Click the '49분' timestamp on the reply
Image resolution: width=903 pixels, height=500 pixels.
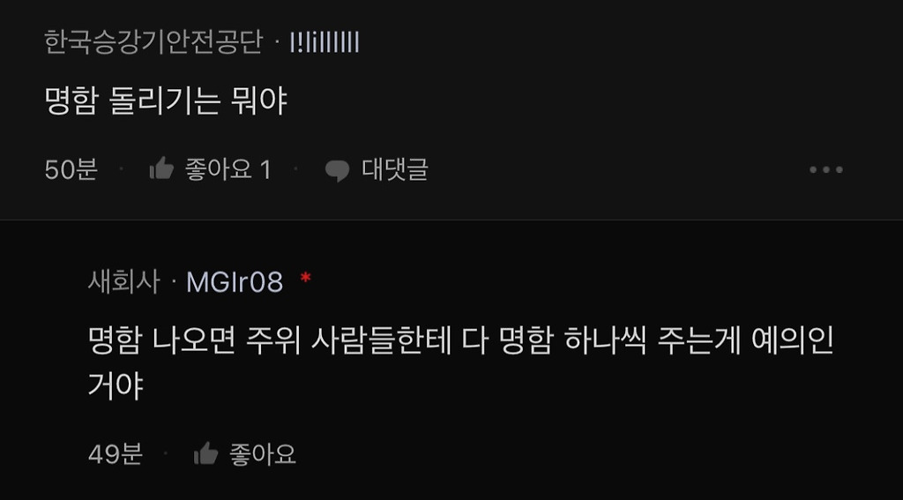pyautogui.click(x=116, y=454)
